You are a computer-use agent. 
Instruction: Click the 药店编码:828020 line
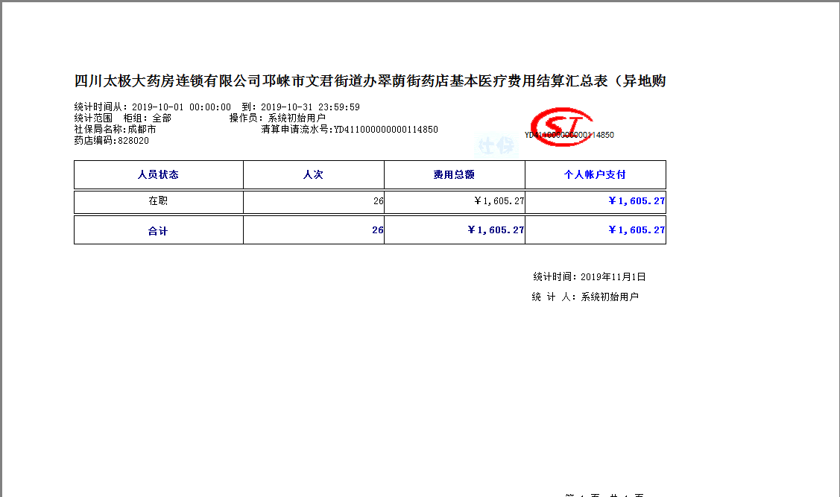(112, 140)
